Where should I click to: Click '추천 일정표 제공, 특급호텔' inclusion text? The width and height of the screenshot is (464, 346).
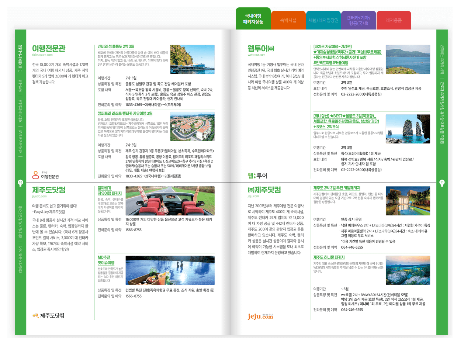click(381, 88)
